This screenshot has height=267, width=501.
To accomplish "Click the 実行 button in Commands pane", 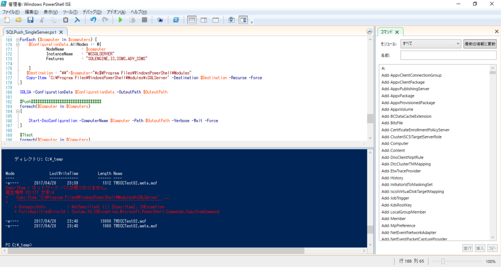I will (x=467, y=248).
